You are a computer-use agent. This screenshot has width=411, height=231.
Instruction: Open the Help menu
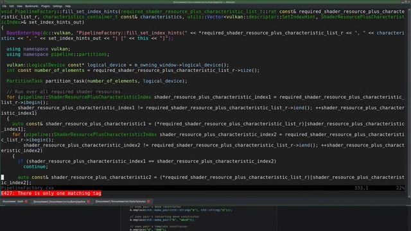(68, 6)
